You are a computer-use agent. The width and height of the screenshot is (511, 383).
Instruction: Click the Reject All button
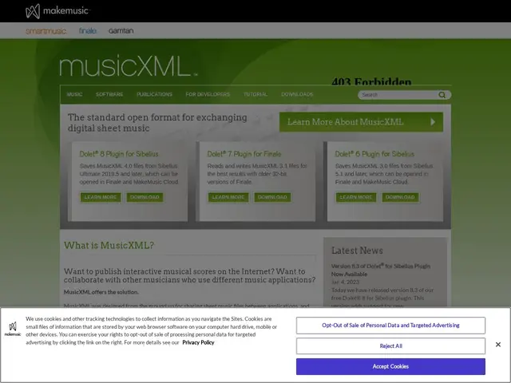coord(390,345)
